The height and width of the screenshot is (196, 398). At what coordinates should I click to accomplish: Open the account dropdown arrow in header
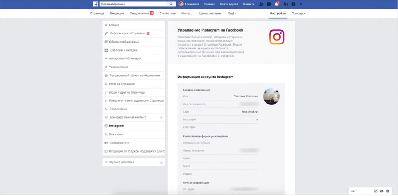click(301, 4)
